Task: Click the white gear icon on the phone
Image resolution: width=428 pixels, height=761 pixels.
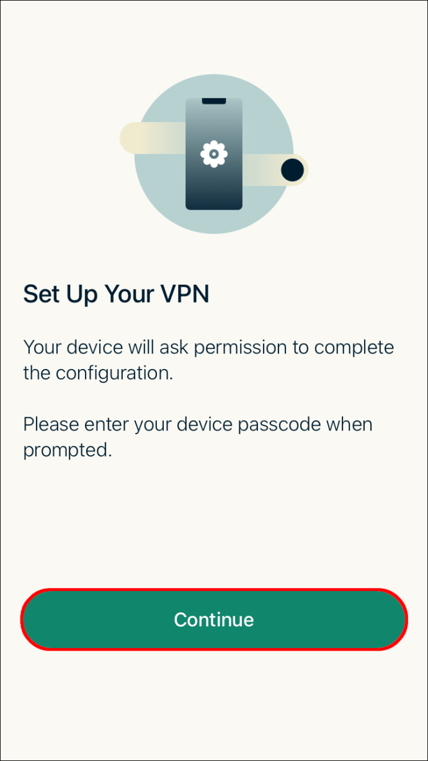Action: click(x=214, y=153)
